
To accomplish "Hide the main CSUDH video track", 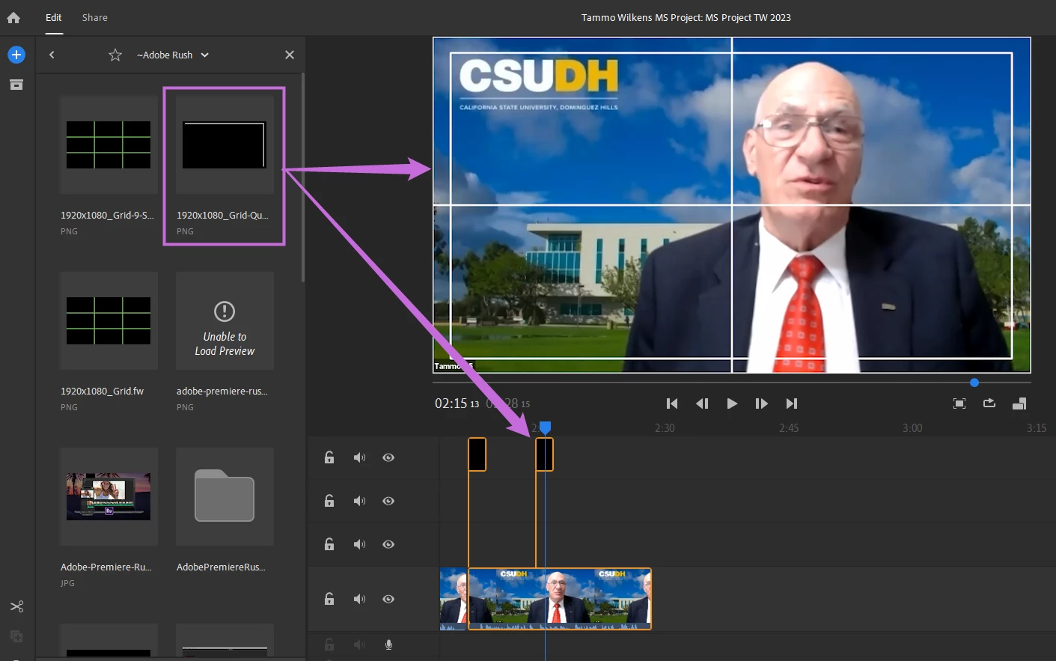I will pos(388,599).
